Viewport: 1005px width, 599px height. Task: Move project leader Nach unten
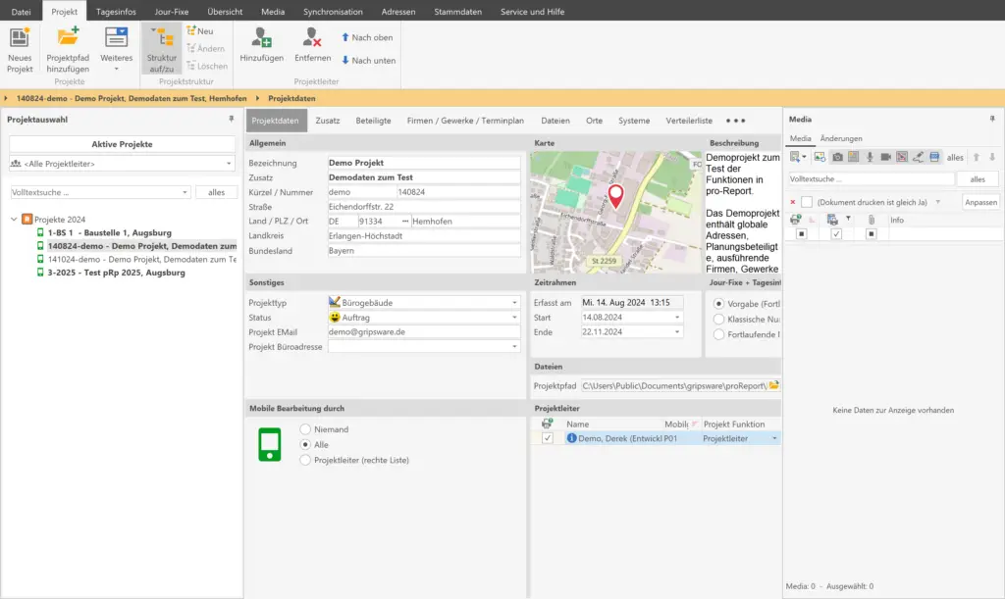coord(369,60)
